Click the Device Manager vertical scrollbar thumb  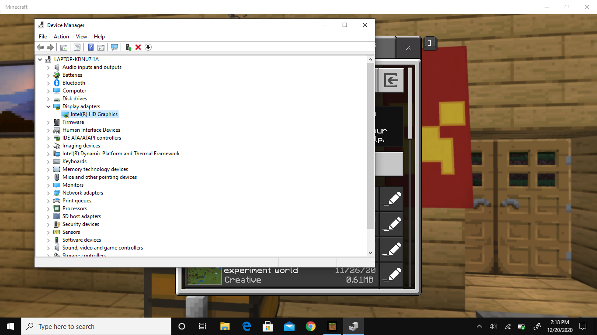point(371,146)
